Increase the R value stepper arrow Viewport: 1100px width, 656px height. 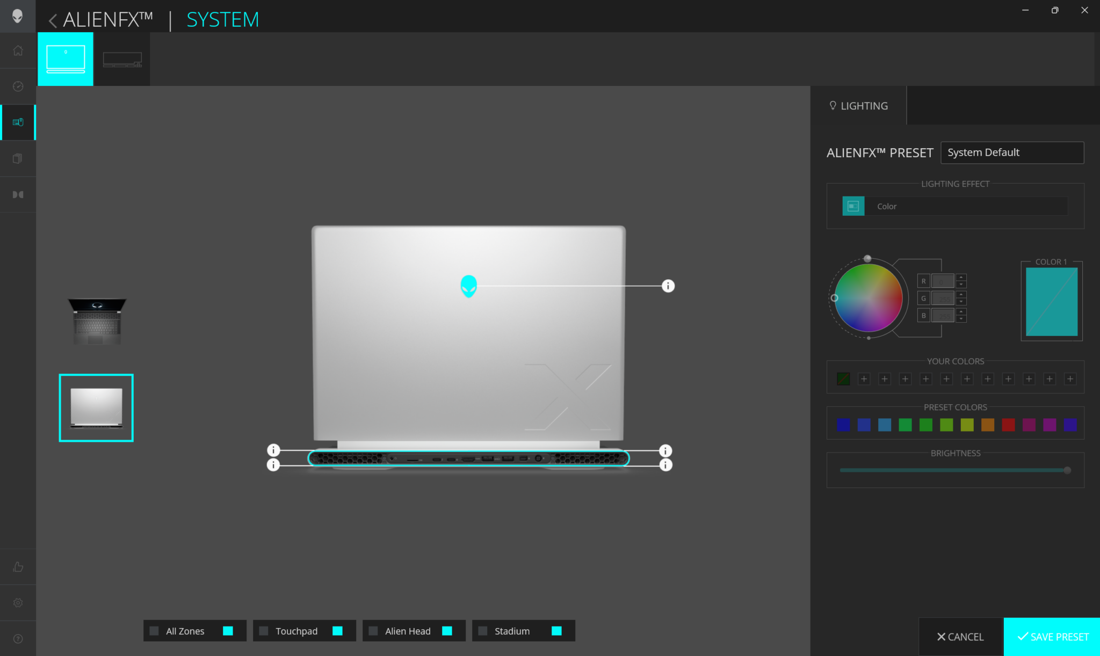click(961, 278)
